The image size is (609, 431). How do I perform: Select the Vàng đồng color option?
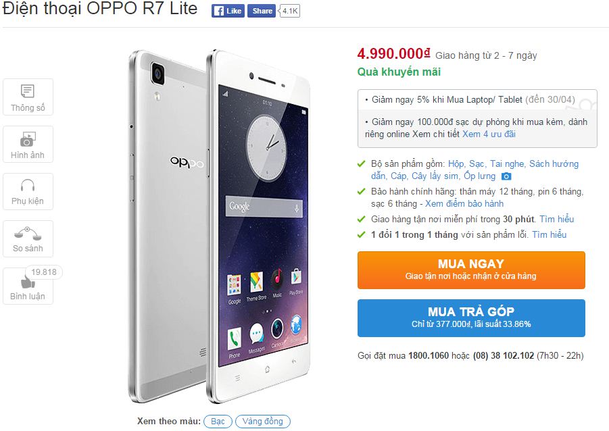coord(262,422)
